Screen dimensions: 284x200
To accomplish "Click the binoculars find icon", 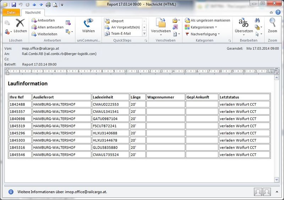I will tap(257, 20).
